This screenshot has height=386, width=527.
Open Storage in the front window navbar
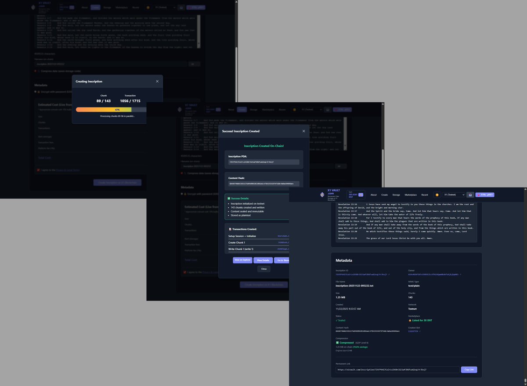pos(396,195)
